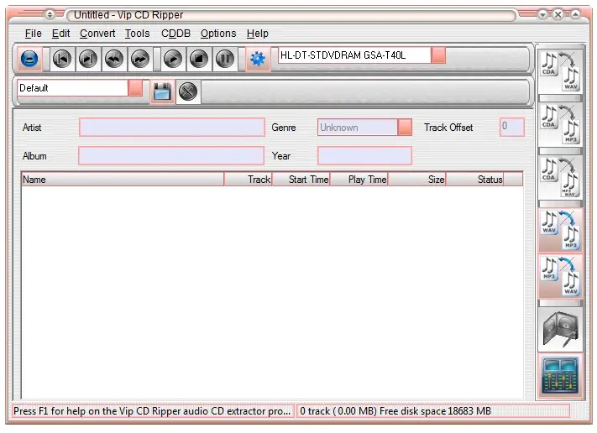Open the CD case cover icon
Viewport: 597px width, 433px height.
(x=560, y=329)
